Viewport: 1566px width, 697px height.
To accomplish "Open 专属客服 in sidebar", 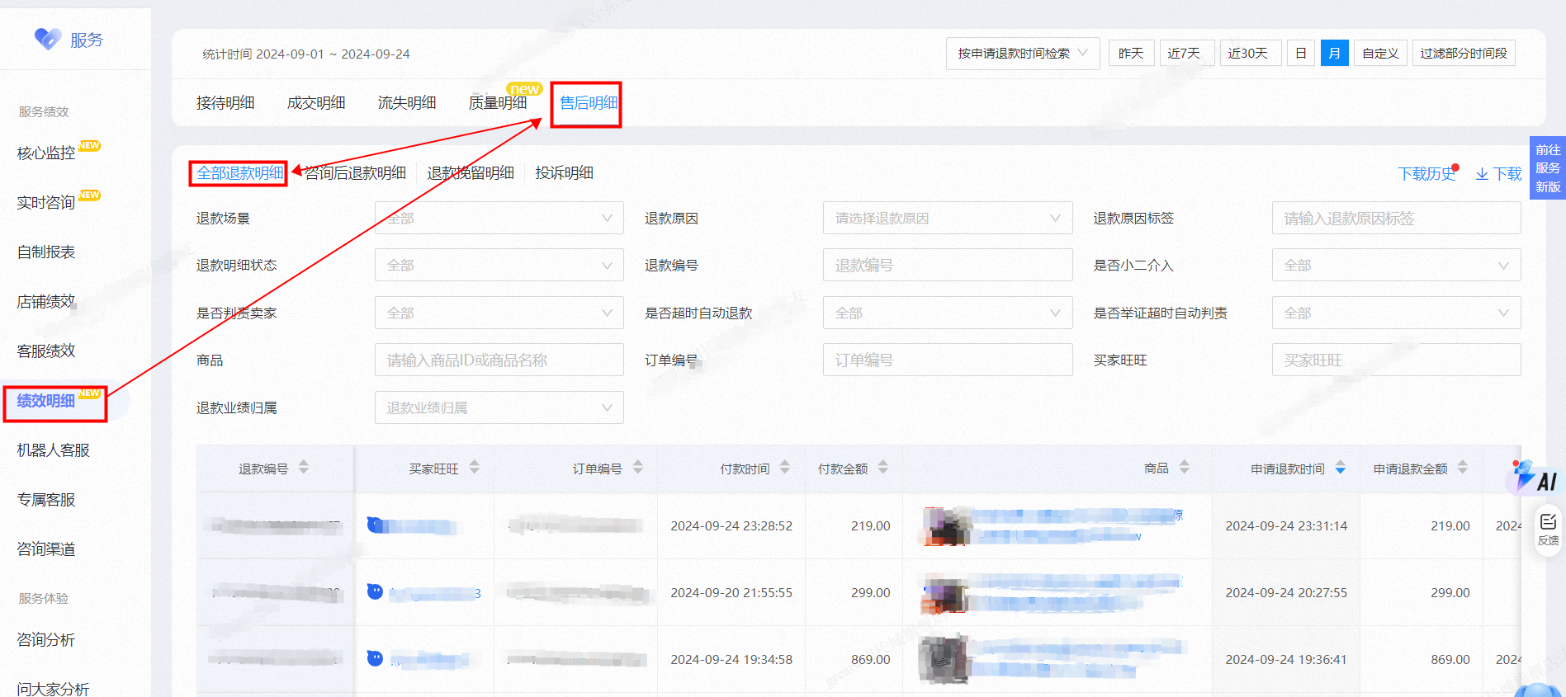I will pyautogui.click(x=46, y=500).
